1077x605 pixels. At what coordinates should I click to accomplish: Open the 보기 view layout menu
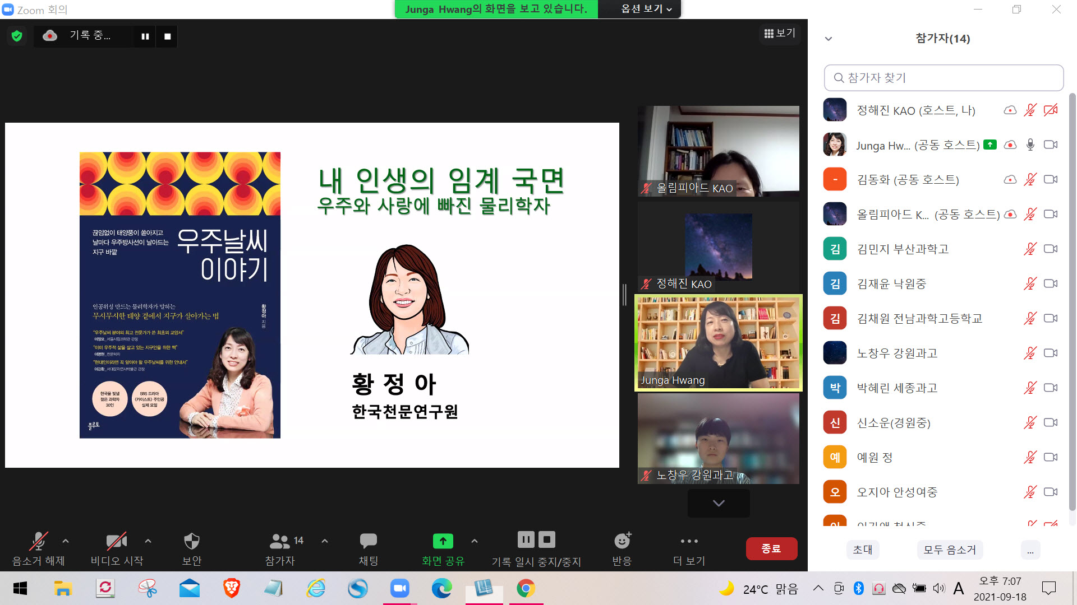780,33
